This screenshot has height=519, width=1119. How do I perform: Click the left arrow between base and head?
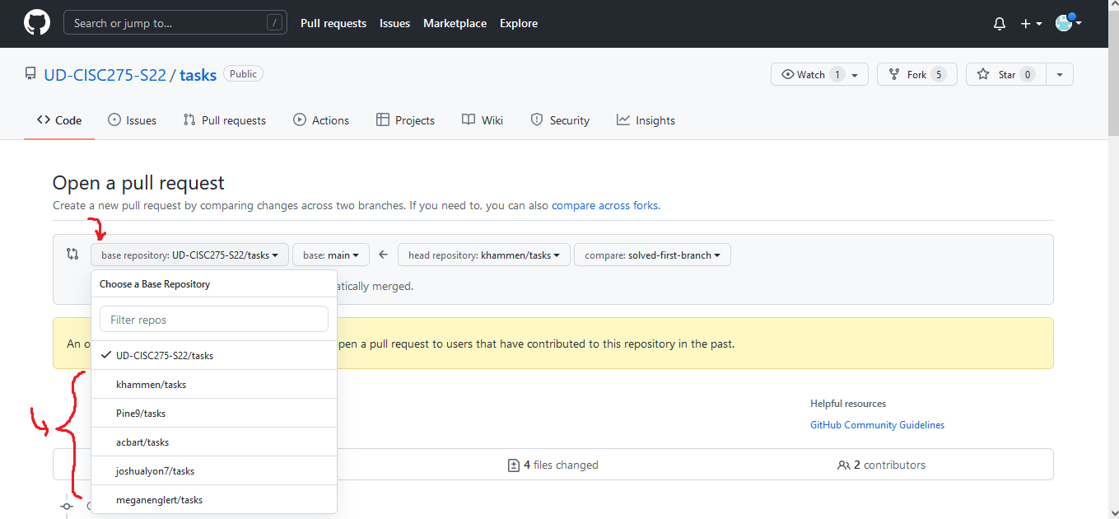[383, 255]
